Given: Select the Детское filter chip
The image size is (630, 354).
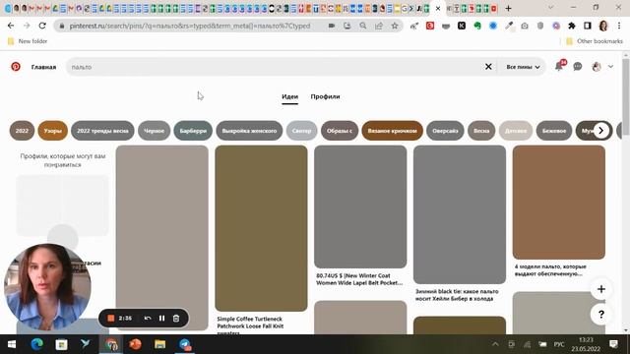Looking at the screenshot, I should point(516,131).
